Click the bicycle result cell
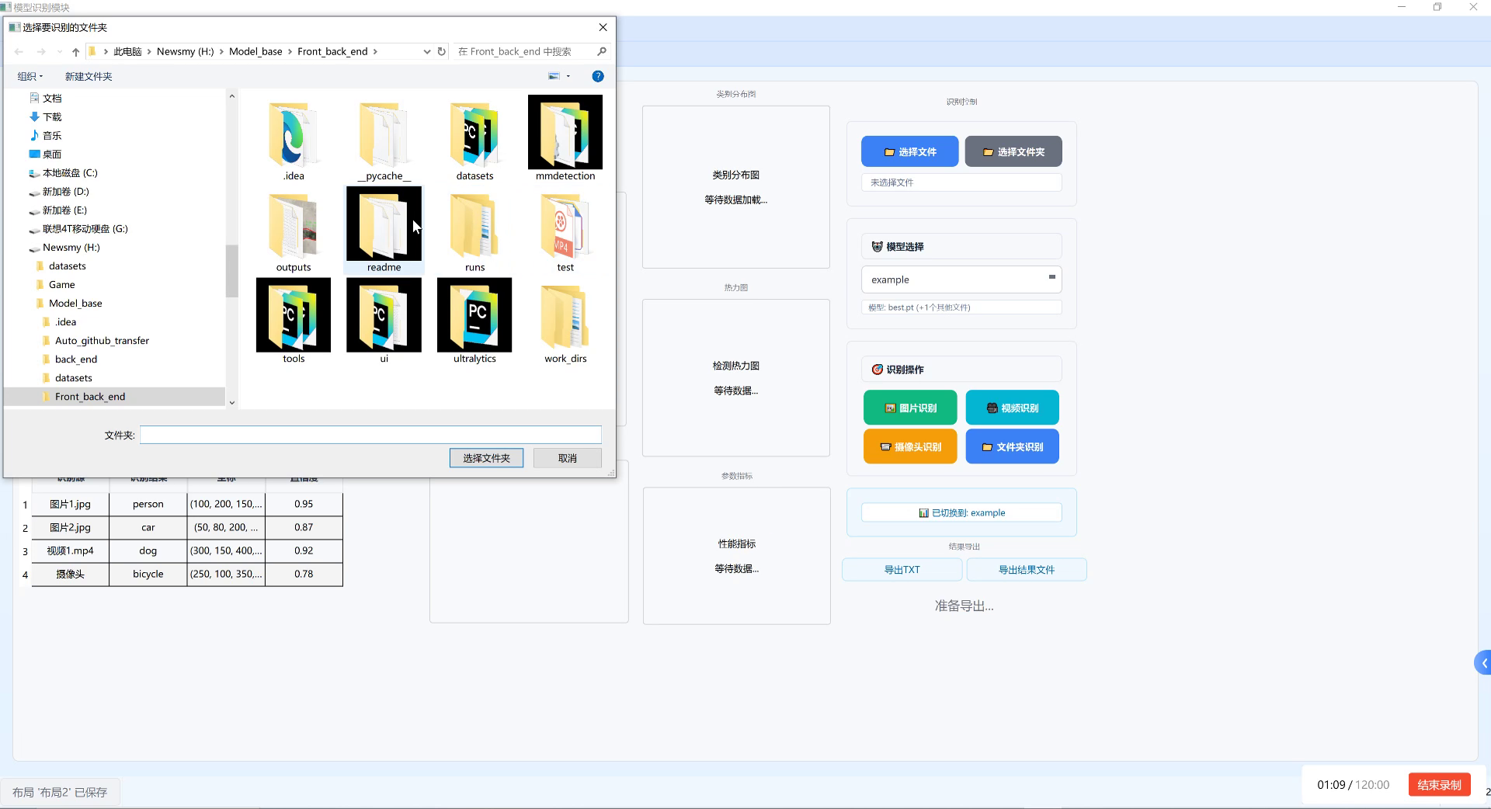Screen dimensions: 1491x809 (148, 574)
